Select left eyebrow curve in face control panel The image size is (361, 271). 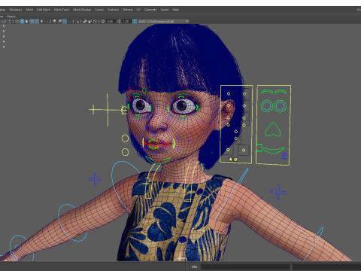pyautogui.click(x=267, y=91)
